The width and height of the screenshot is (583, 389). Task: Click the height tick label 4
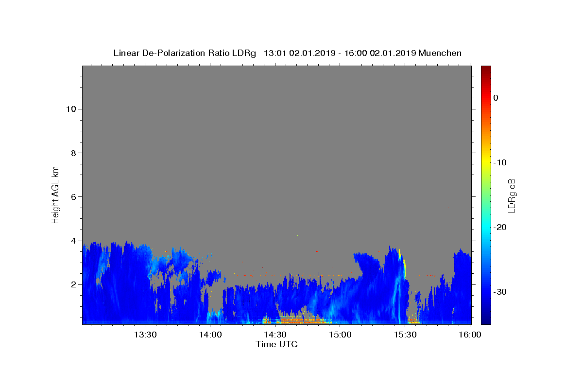pyautogui.click(x=73, y=241)
